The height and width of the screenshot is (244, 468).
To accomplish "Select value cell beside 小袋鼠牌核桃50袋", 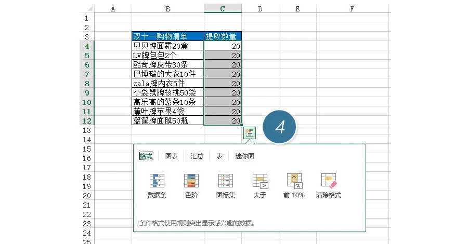I will (x=223, y=92).
